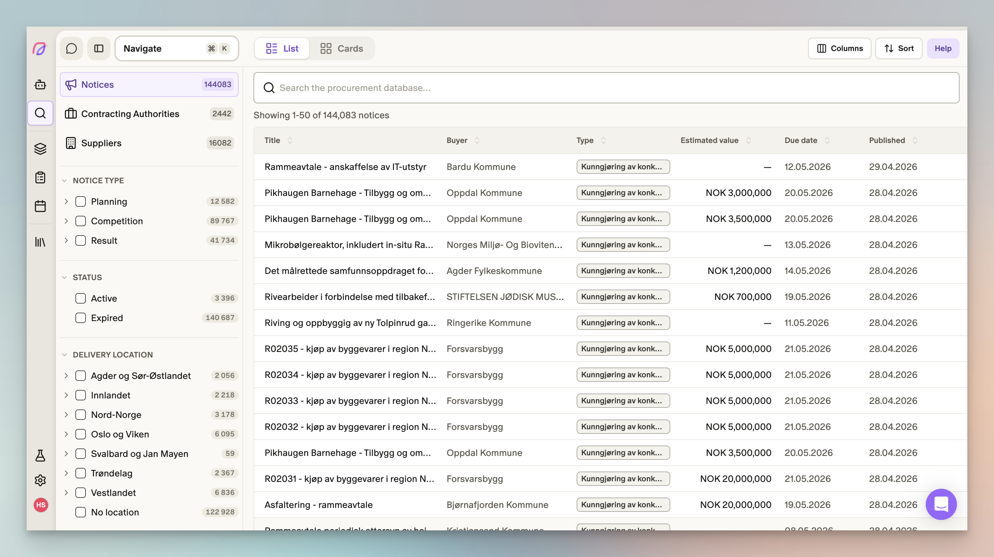
Task: Sort by Published column arrows
Action: pyautogui.click(x=914, y=140)
